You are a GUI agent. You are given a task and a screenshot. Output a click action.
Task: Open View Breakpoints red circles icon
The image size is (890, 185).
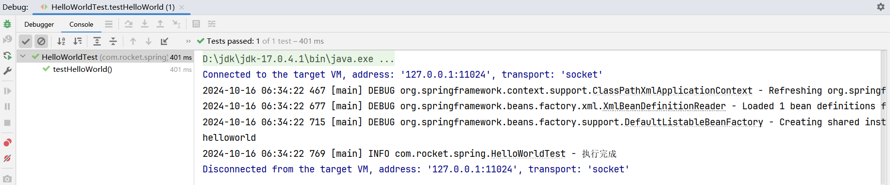pos(7,142)
